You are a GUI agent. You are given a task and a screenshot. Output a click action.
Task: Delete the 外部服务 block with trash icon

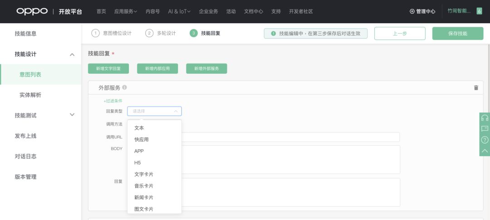(476, 88)
